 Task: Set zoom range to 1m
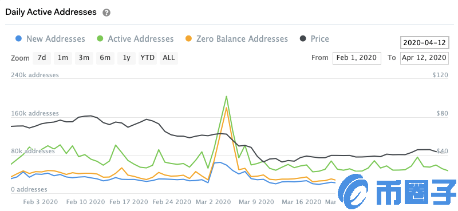point(63,58)
